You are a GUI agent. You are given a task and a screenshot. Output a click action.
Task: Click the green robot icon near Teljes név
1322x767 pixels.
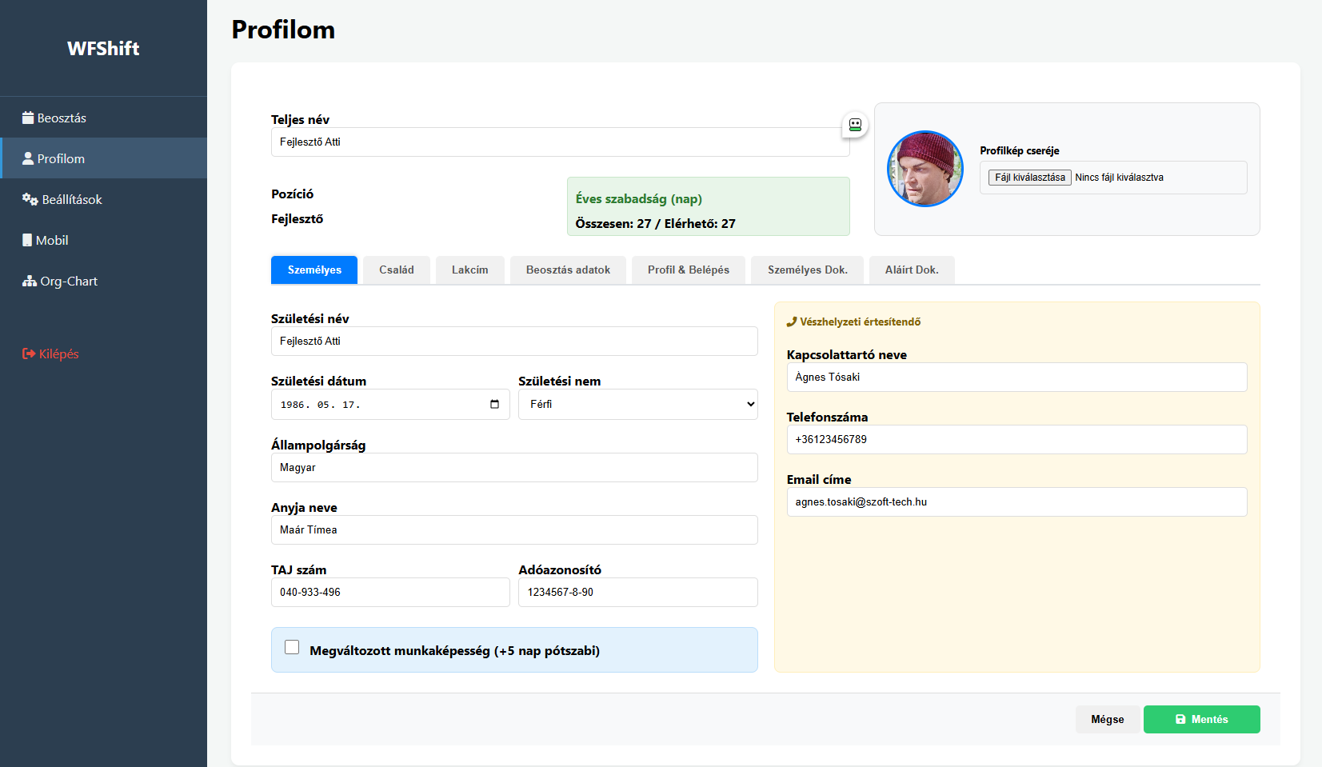tap(855, 125)
